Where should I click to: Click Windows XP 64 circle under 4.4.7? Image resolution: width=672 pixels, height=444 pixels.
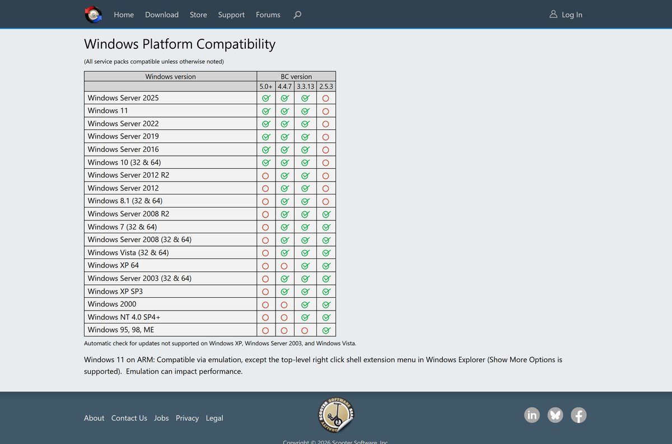[284, 266]
